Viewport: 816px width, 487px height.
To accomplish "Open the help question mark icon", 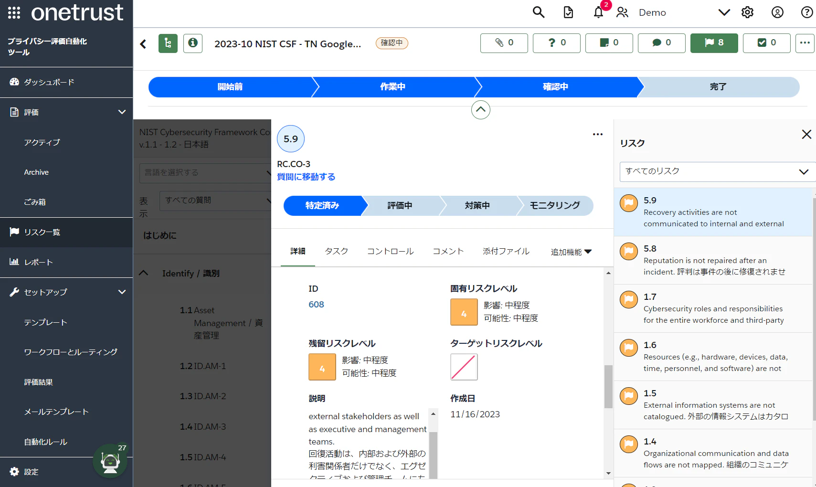I will pyautogui.click(x=807, y=12).
